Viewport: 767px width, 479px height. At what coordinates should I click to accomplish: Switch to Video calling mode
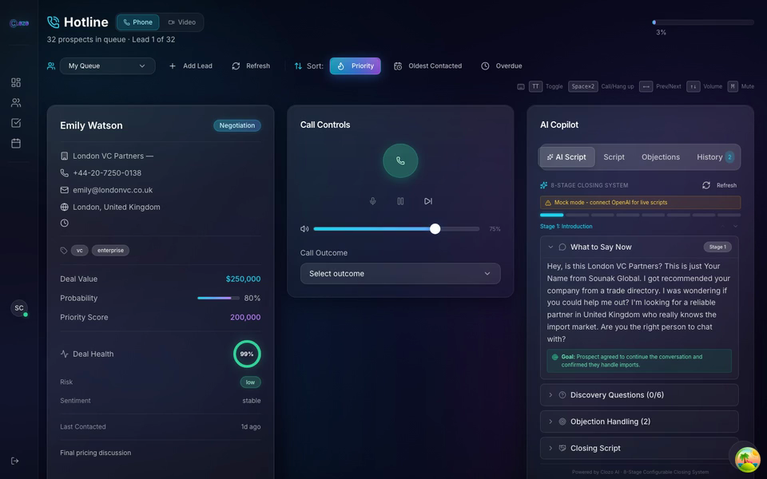click(183, 22)
